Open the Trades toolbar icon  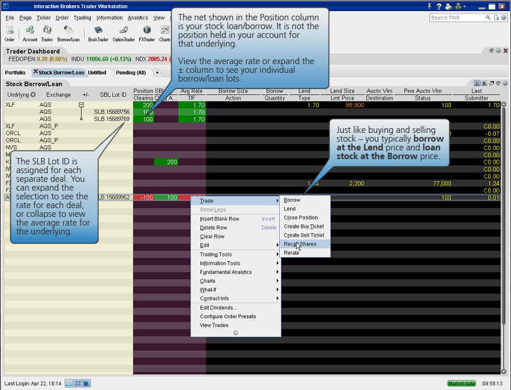coord(47,34)
